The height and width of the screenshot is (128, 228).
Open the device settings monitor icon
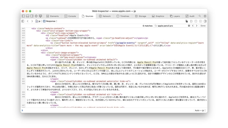[x=40, y=16]
